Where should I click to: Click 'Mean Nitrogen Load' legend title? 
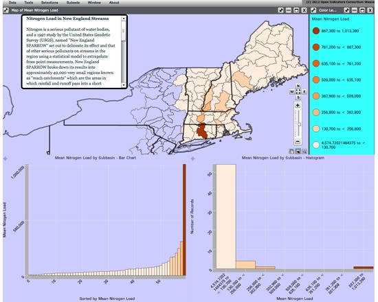pos(331,19)
